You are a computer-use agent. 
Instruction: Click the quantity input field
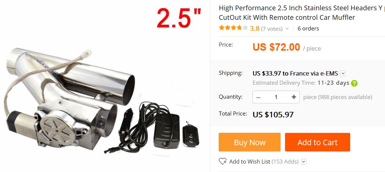276,97
